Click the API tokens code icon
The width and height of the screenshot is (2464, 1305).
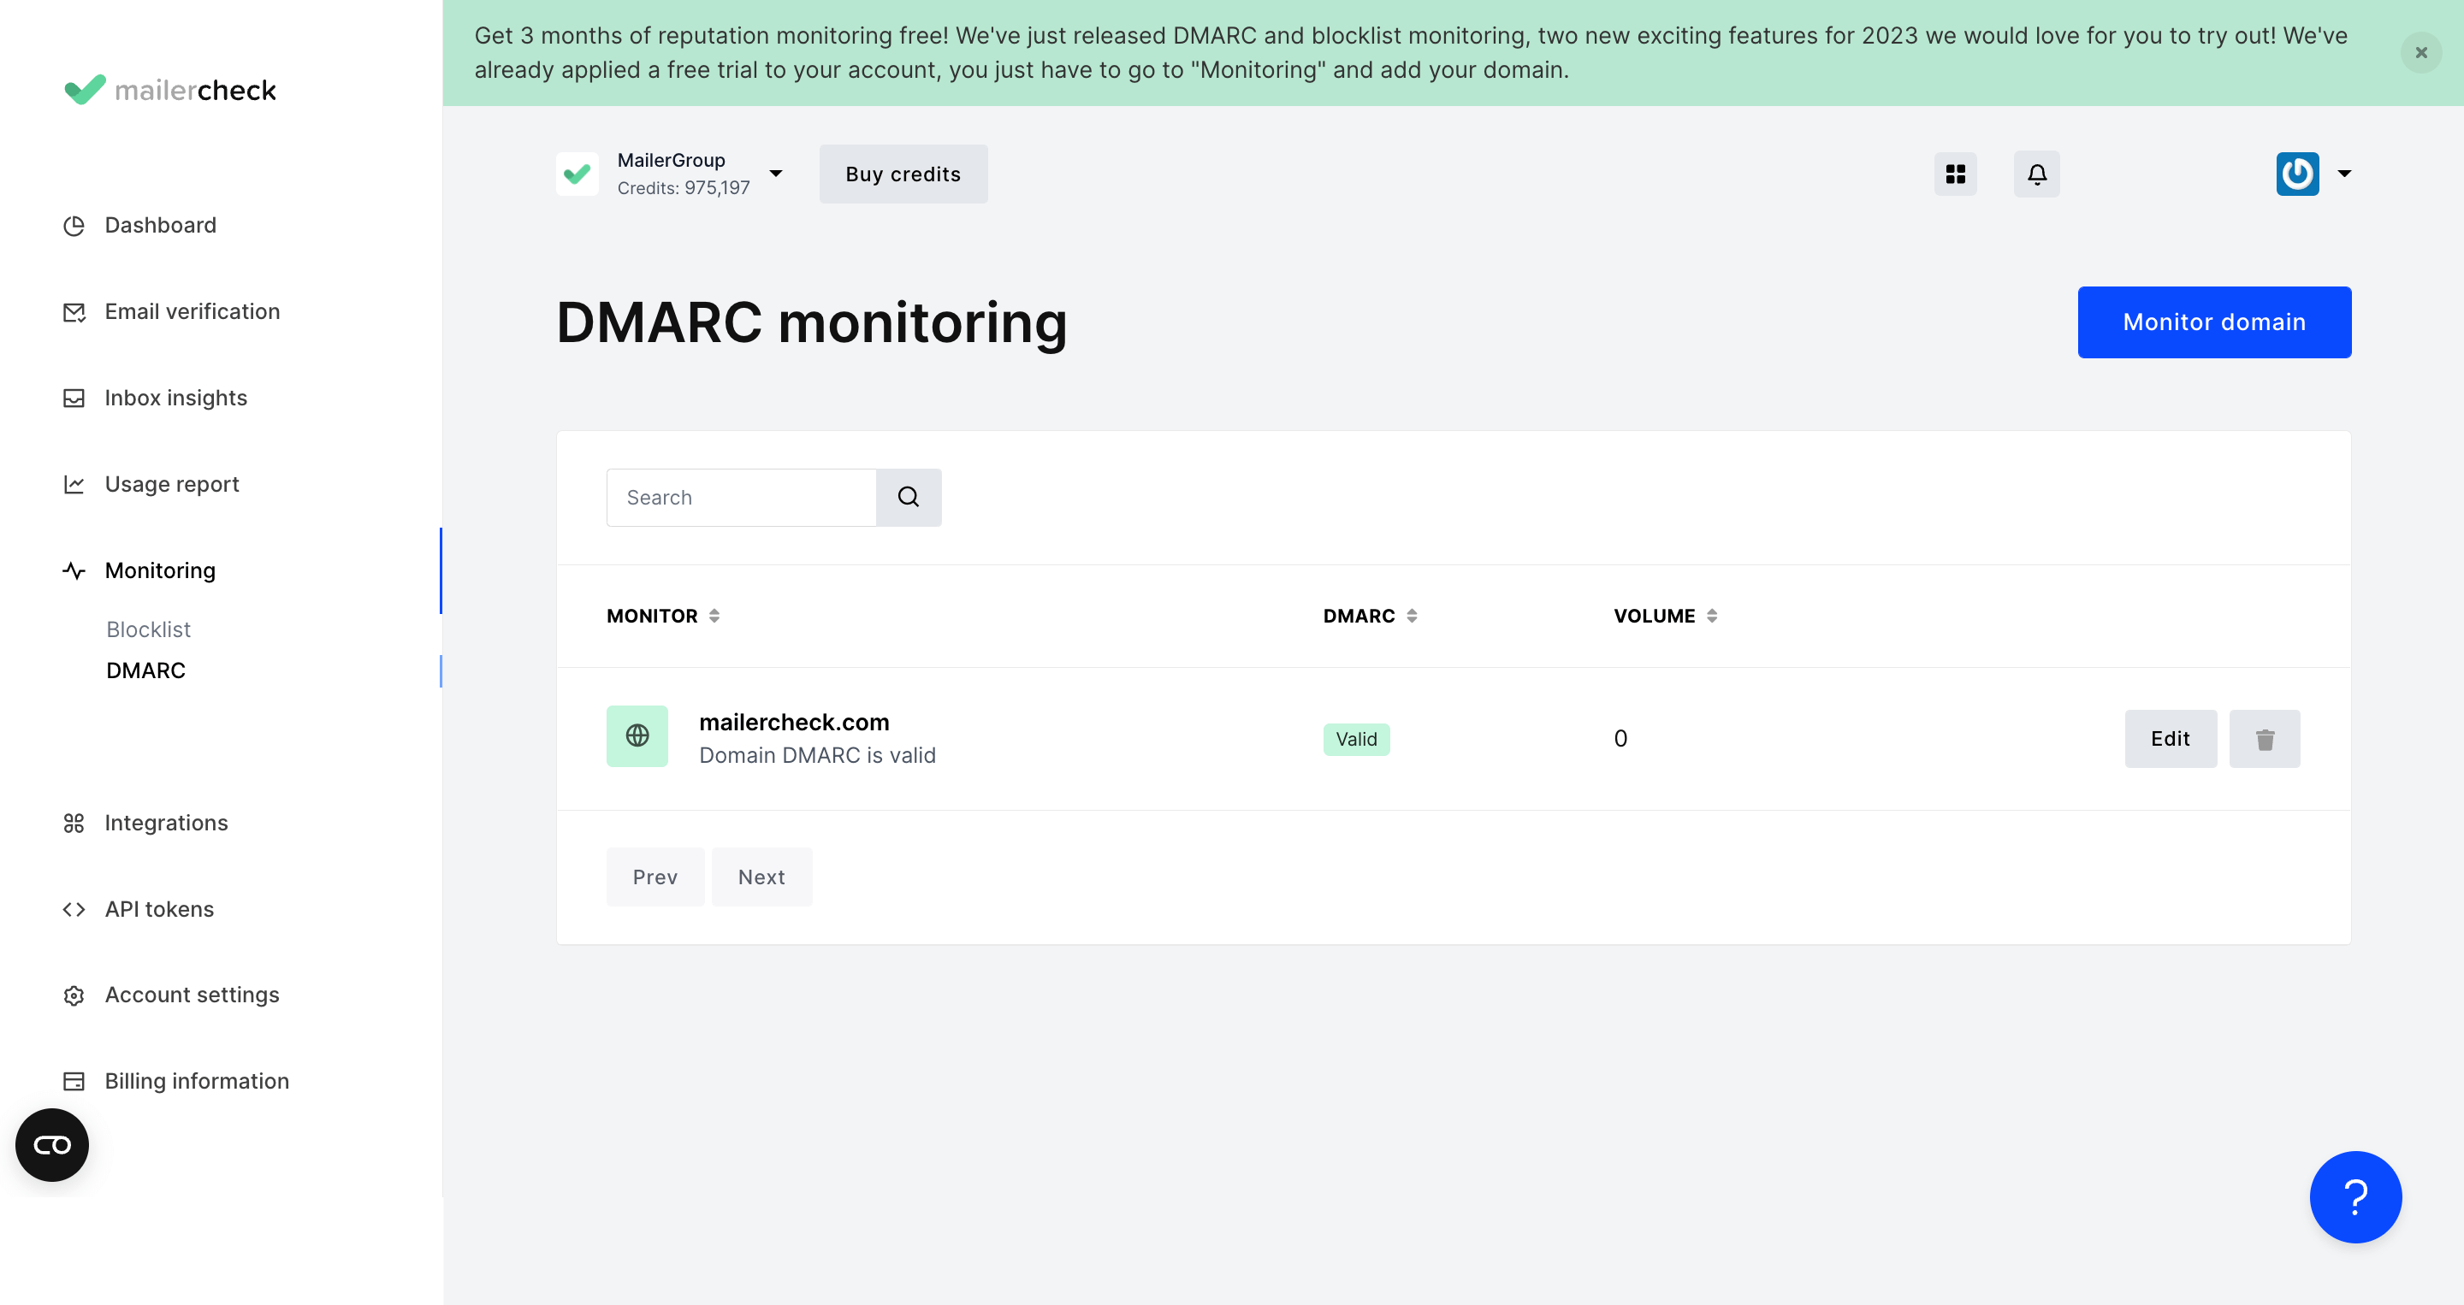(x=74, y=909)
